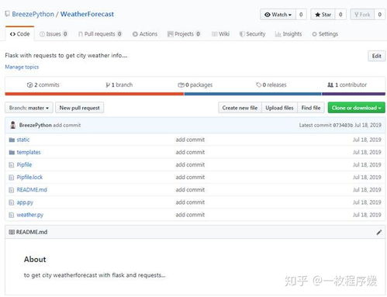This screenshot has height=297, width=387.
Task: Click the static folder icon
Action: pyautogui.click(x=12, y=140)
